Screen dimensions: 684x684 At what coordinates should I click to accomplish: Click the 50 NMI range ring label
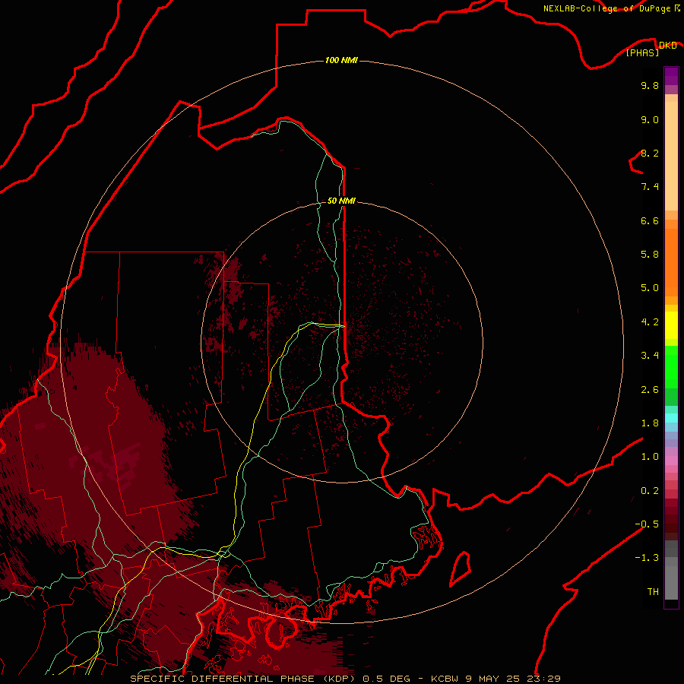341,201
